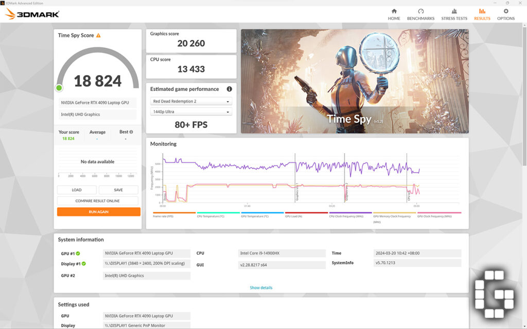Click the Time value 2024-03-20 10:42
Image resolution: width=527 pixels, height=329 pixels.
click(417, 253)
